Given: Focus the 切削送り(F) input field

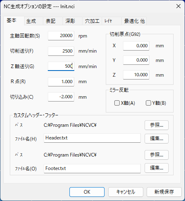Looking at the screenshot, I should [61, 51].
